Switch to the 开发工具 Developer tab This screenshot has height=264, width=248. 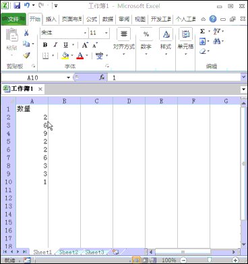click(x=161, y=20)
